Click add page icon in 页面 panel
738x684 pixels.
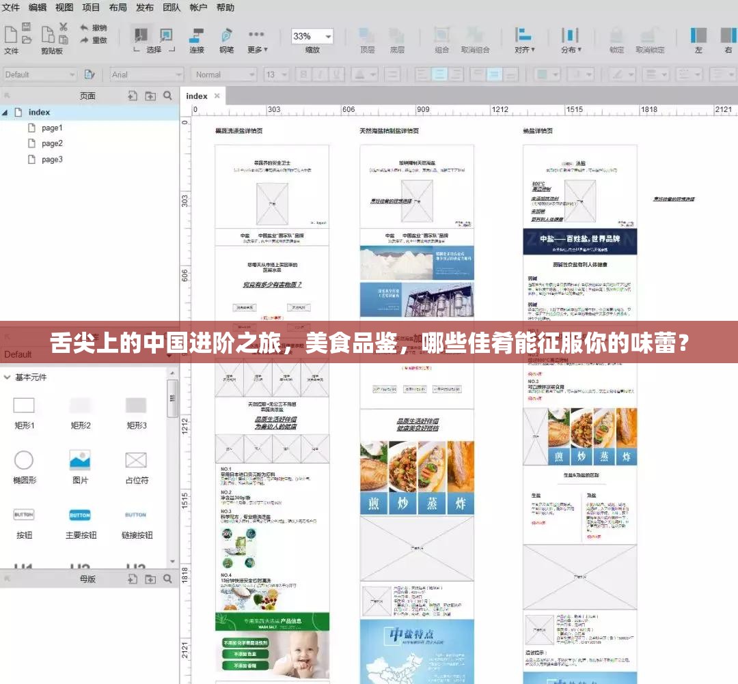tap(133, 96)
